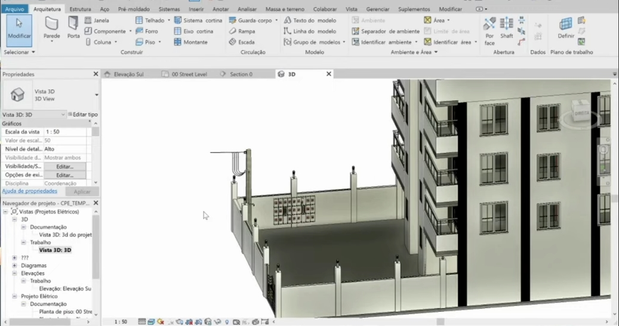
Task: Select the Montante mullion tool
Action: point(190,42)
